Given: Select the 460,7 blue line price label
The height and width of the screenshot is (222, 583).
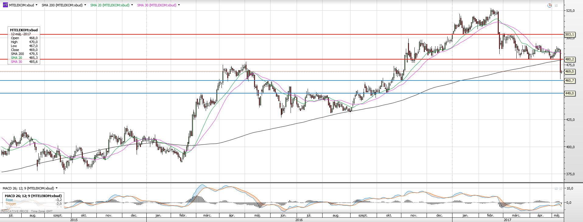Looking at the screenshot, I should coord(570,80).
